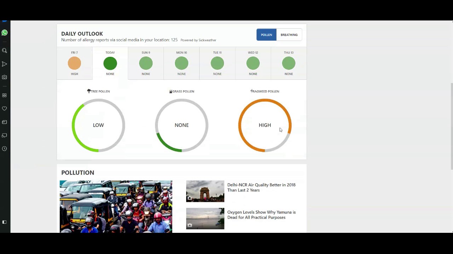Select the THU 13 forecast day
453x254 pixels.
point(289,63)
